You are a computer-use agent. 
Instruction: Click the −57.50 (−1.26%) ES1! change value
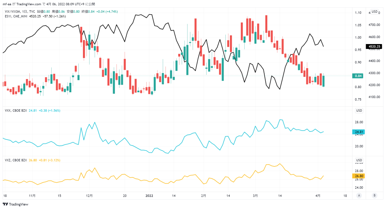click(x=54, y=16)
